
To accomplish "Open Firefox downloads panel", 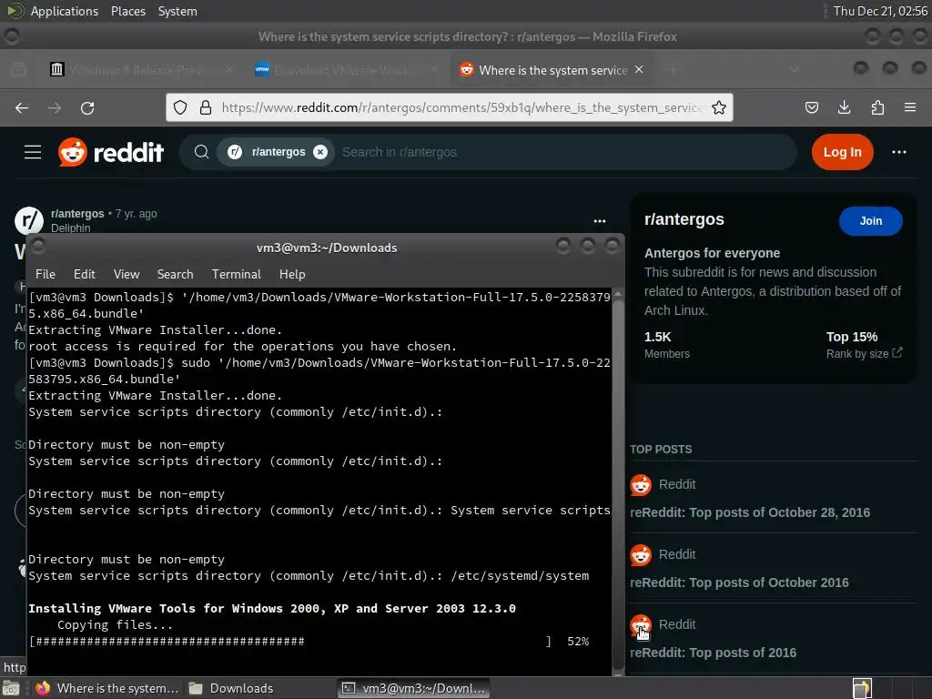I will click(x=844, y=107).
